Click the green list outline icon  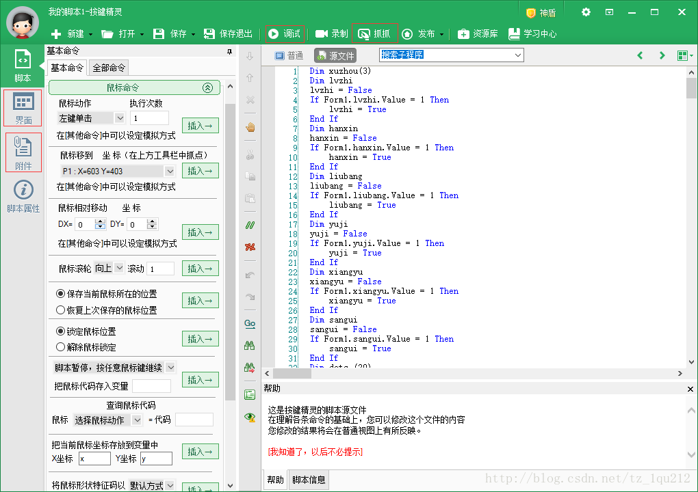[250, 395]
